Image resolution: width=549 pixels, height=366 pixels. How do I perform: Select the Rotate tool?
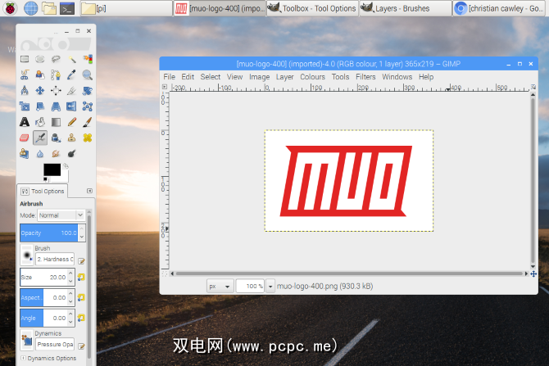click(88, 91)
